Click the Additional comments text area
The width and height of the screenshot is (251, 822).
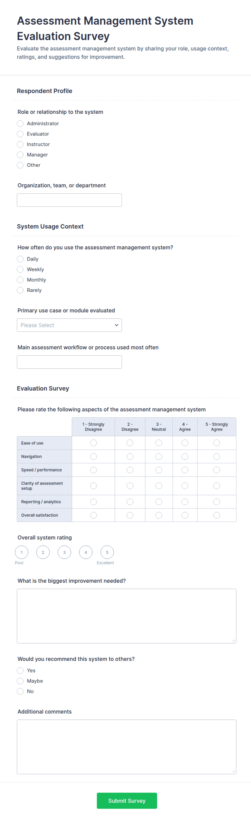(x=127, y=747)
